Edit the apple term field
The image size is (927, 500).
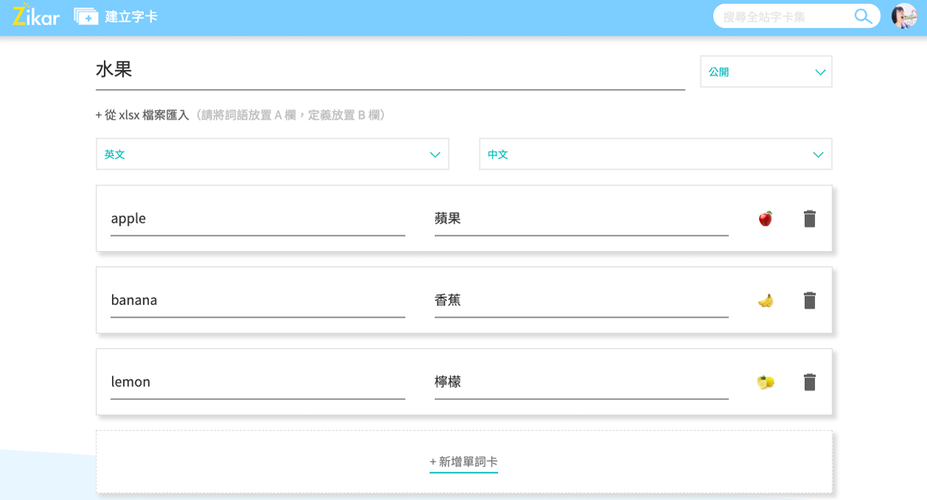point(258,219)
